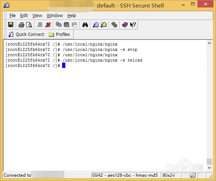Close the SSH Secure Shell window
The height and width of the screenshot is (181, 216).
point(205,4)
